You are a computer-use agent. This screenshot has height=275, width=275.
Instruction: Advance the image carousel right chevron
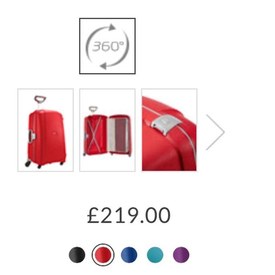[x=215, y=132]
